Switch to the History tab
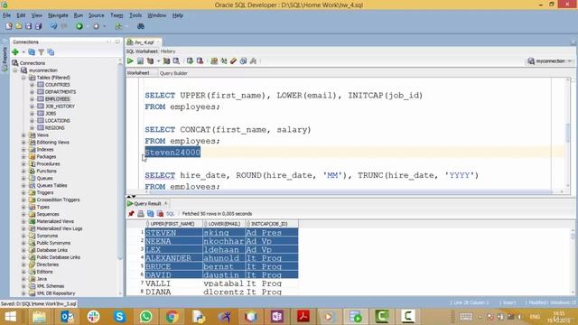The width and height of the screenshot is (578, 325). pos(168,51)
